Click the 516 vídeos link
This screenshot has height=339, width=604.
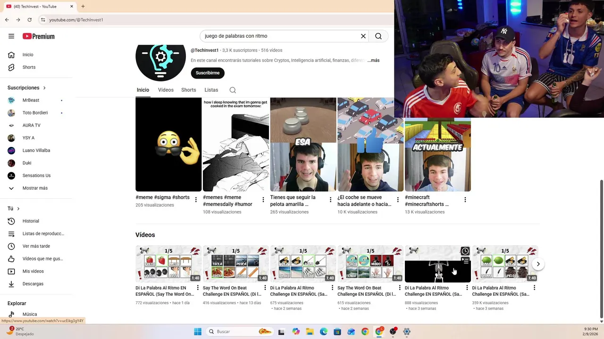(272, 50)
